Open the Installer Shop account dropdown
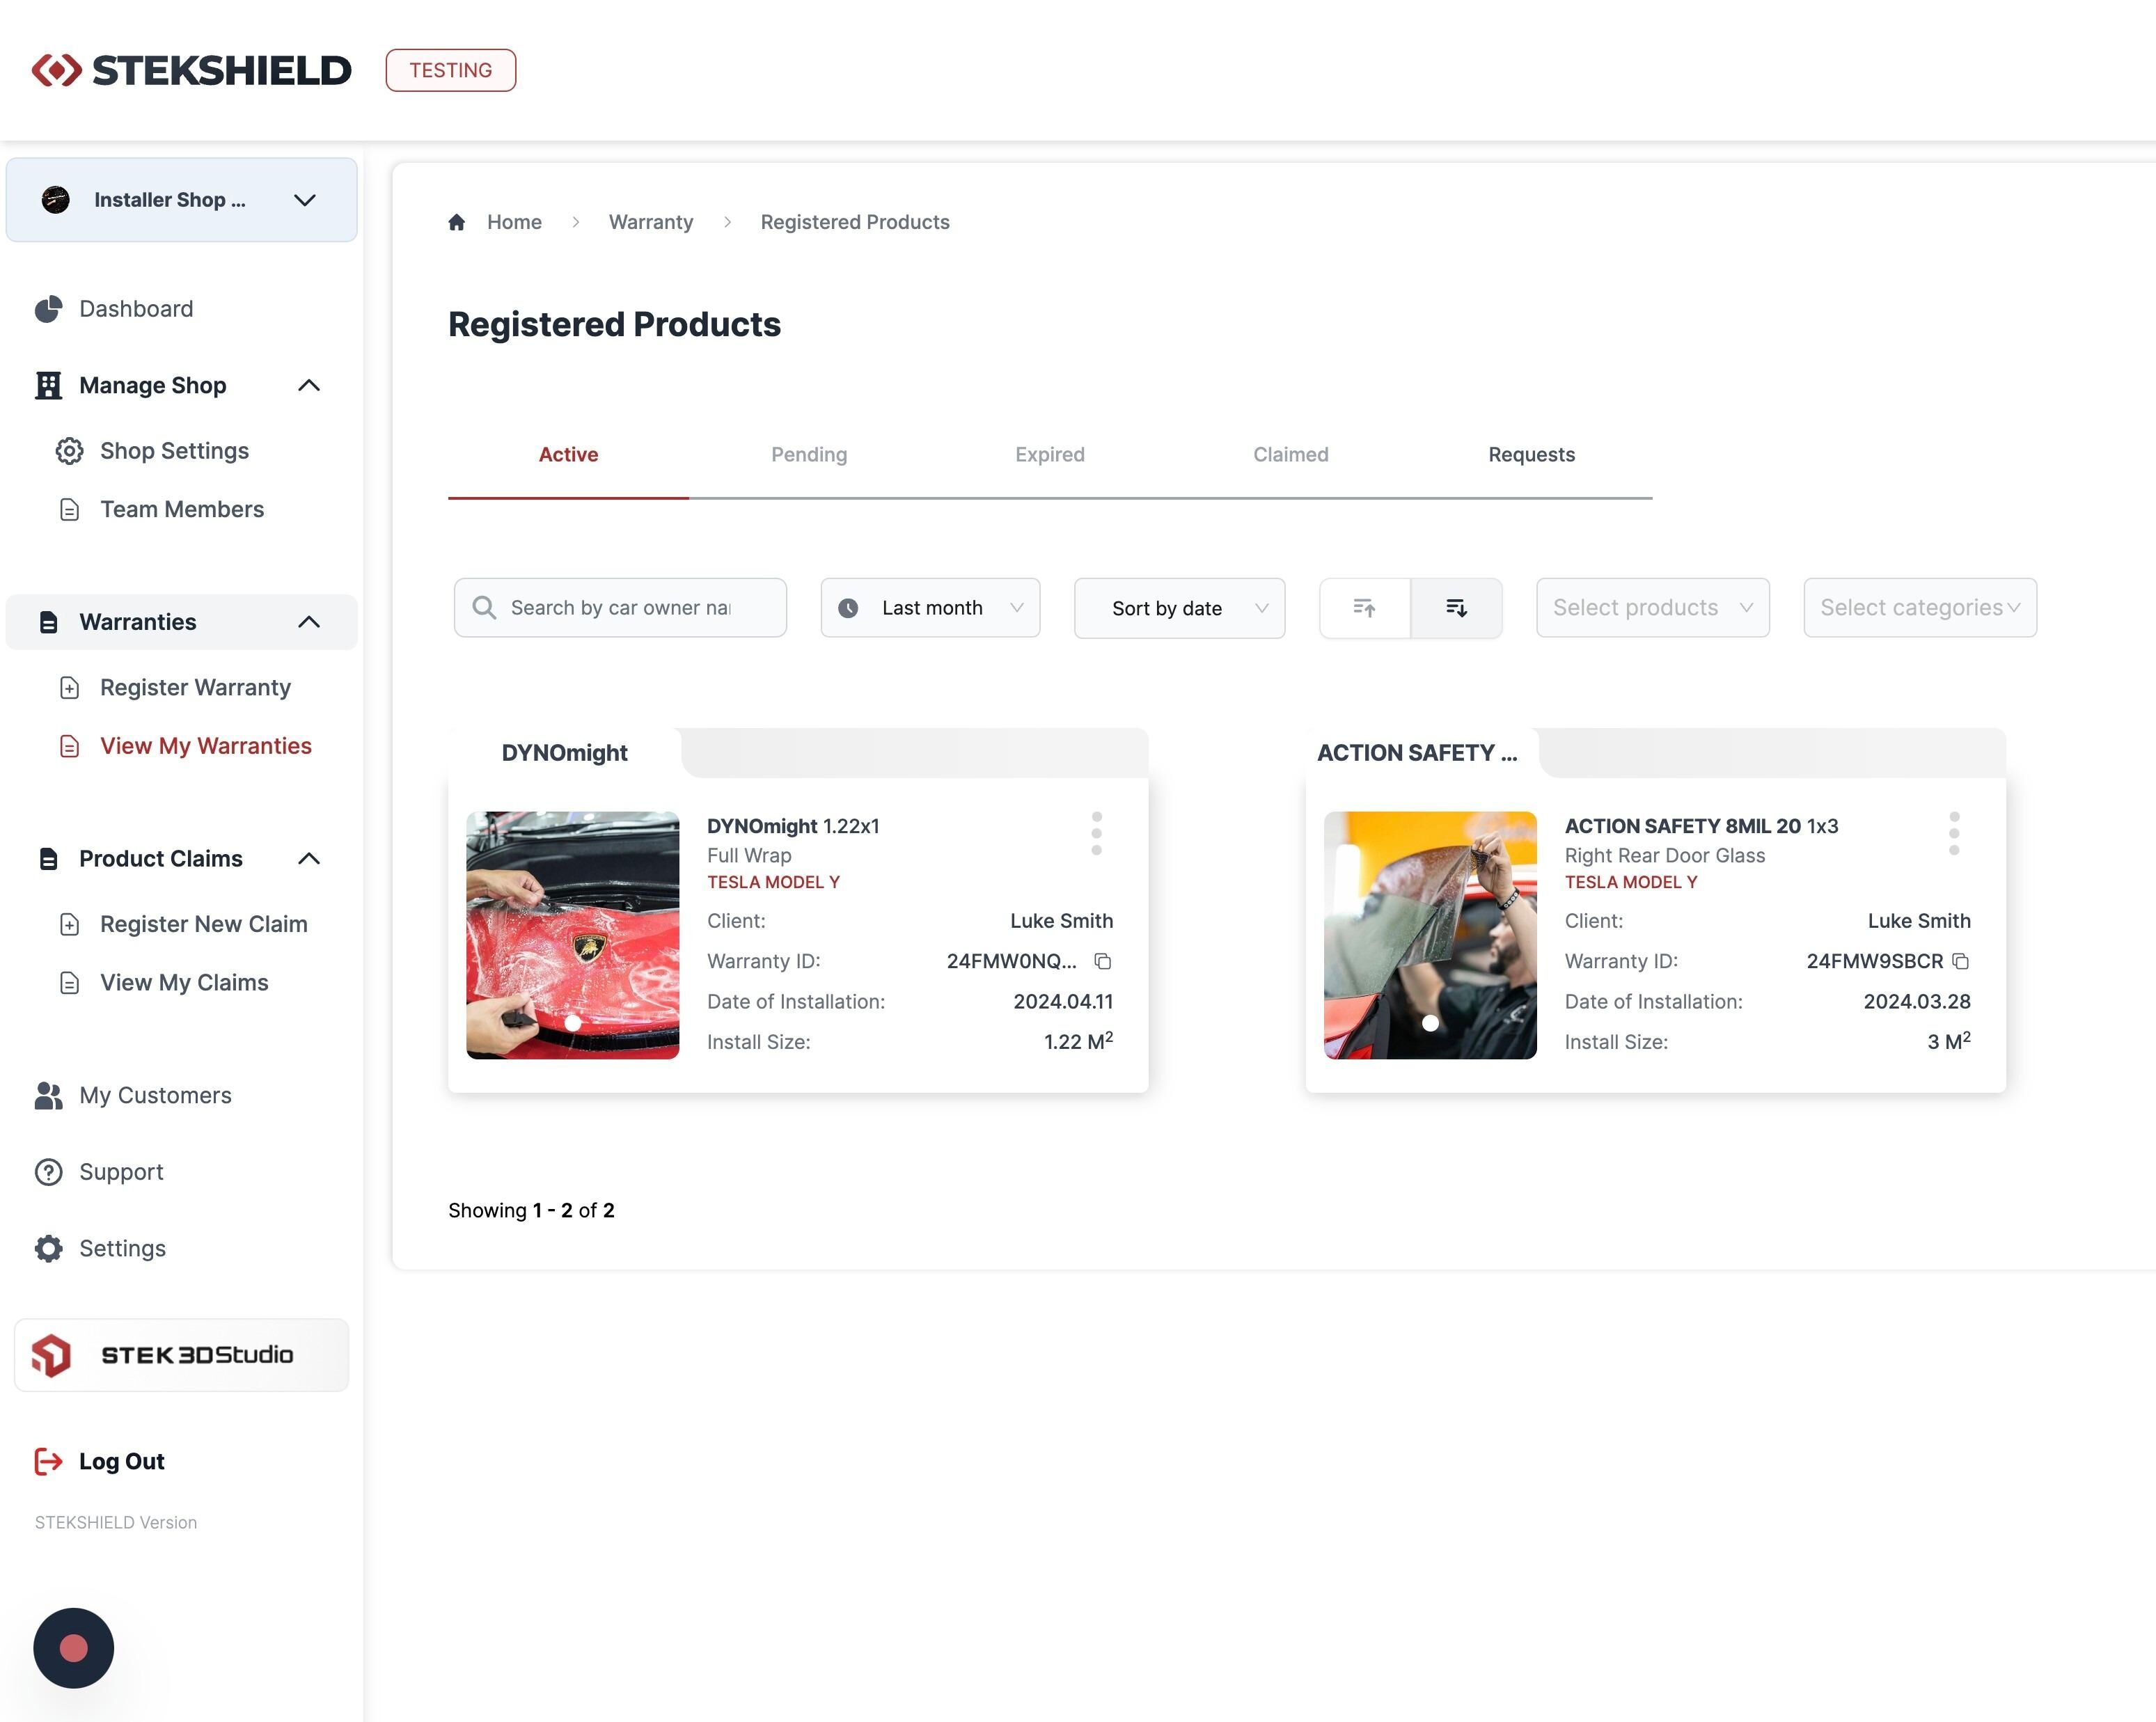Image resolution: width=2156 pixels, height=1722 pixels. point(181,200)
